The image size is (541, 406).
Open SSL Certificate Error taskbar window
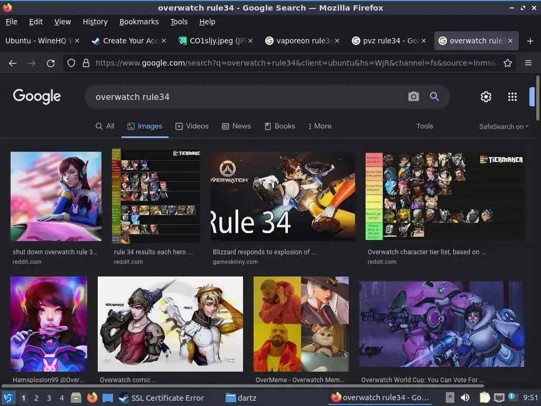coord(161,398)
